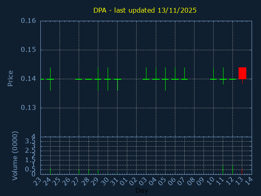The width and height of the screenshot is (261, 196).
Task: Click the chart title 'DPA - last updated 13/11/2025'
Action: tap(145, 10)
